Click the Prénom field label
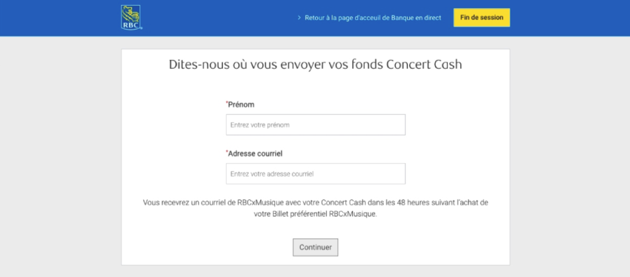The width and height of the screenshot is (630, 277). (241, 105)
